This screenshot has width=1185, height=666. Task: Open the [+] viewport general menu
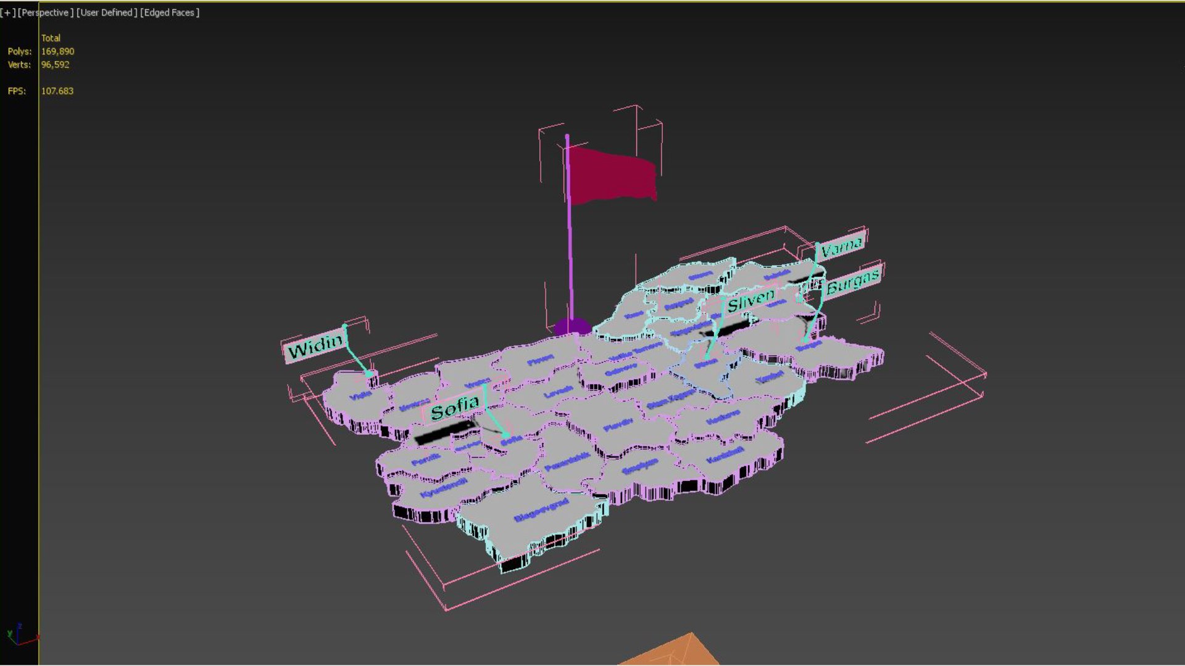[x=8, y=12]
